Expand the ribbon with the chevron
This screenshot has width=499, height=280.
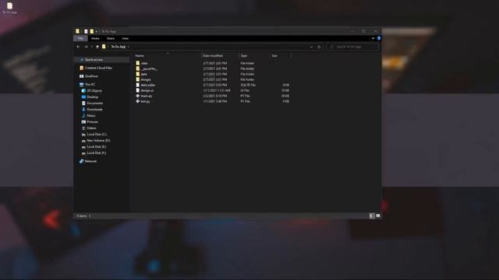point(373,38)
